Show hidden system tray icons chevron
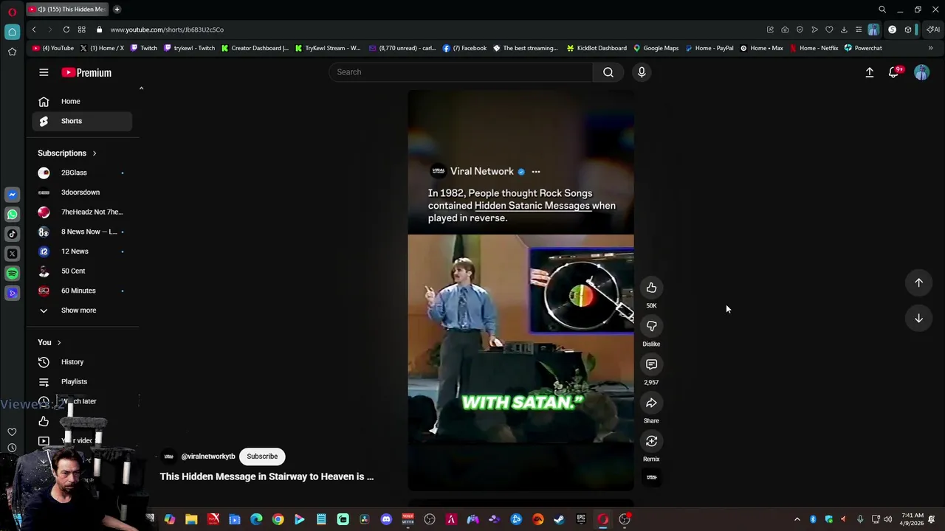This screenshot has height=531, width=945. click(797, 519)
